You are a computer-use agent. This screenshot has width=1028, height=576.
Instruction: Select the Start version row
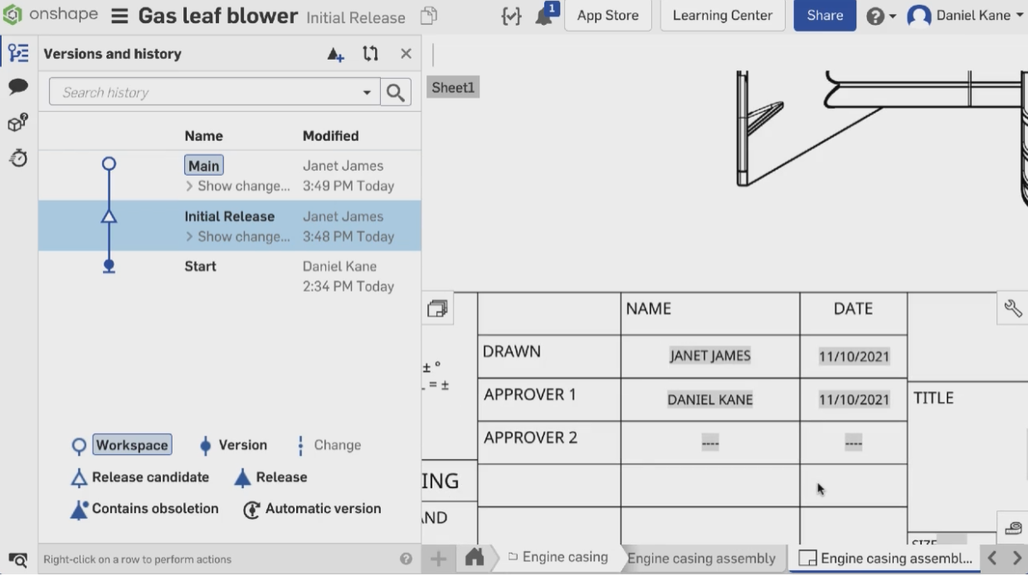230,276
